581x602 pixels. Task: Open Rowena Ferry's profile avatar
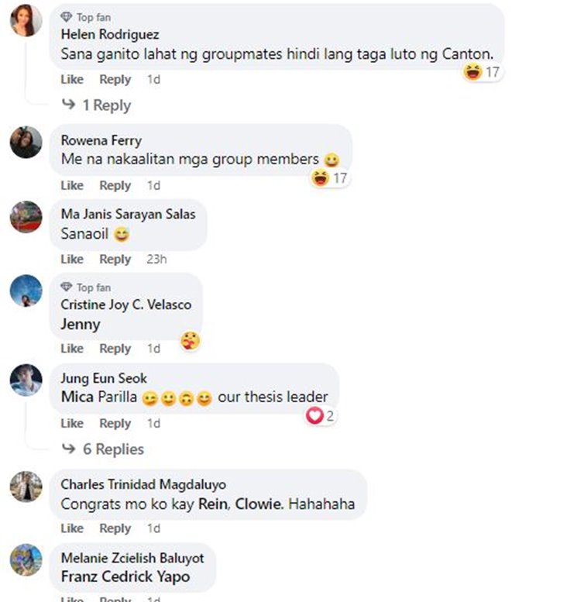(x=26, y=142)
